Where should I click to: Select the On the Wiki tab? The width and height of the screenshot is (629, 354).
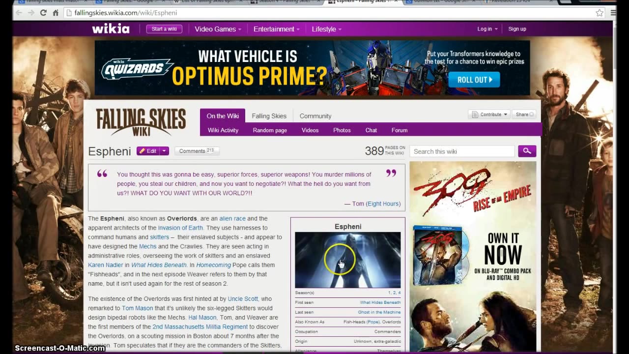pyautogui.click(x=223, y=116)
